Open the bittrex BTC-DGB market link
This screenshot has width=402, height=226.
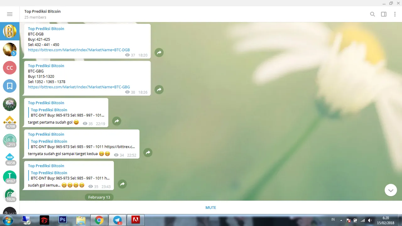tap(79, 50)
